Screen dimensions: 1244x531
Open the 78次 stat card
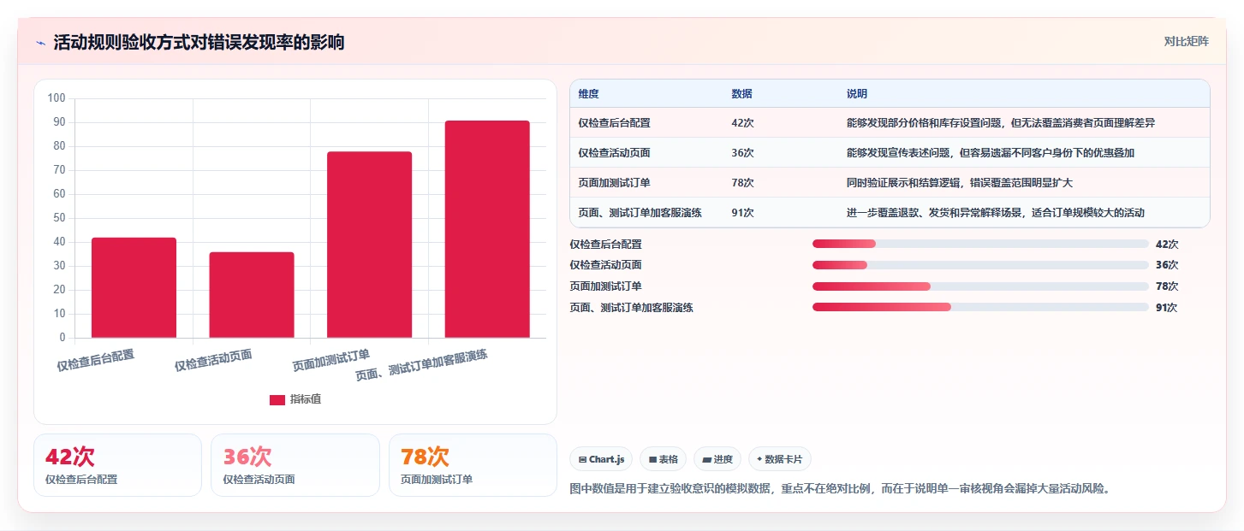click(x=473, y=465)
